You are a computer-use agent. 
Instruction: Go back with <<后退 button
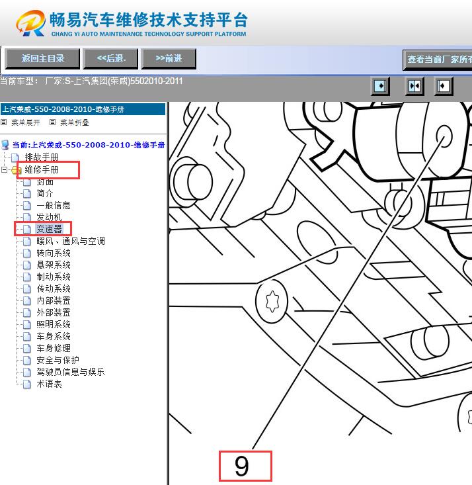click(x=110, y=59)
